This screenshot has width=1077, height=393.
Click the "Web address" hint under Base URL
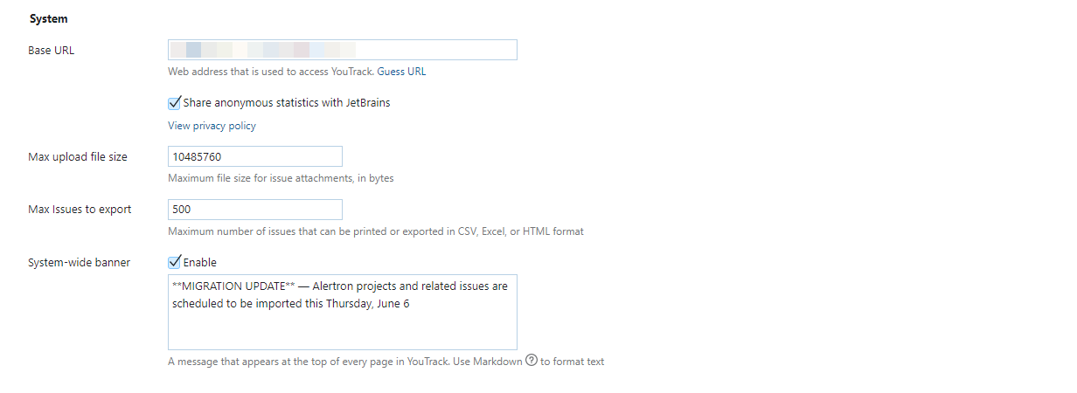click(x=270, y=72)
